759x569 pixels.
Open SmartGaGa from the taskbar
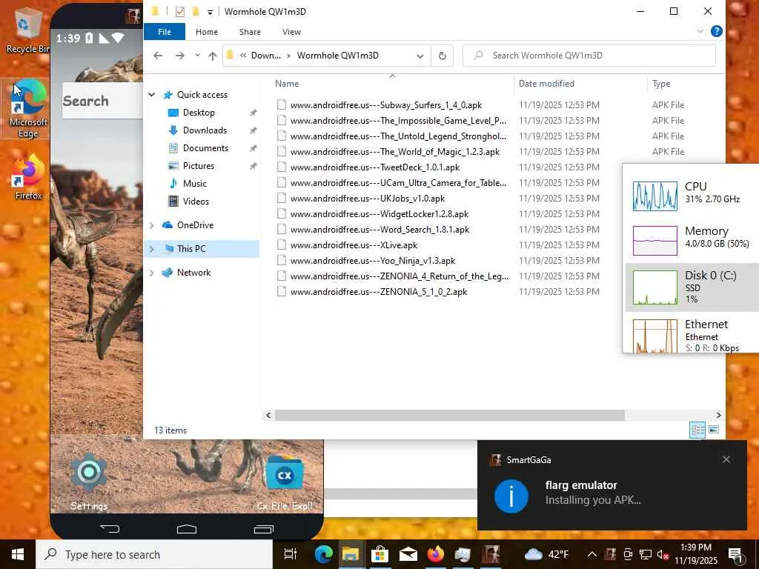tap(491, 554)
